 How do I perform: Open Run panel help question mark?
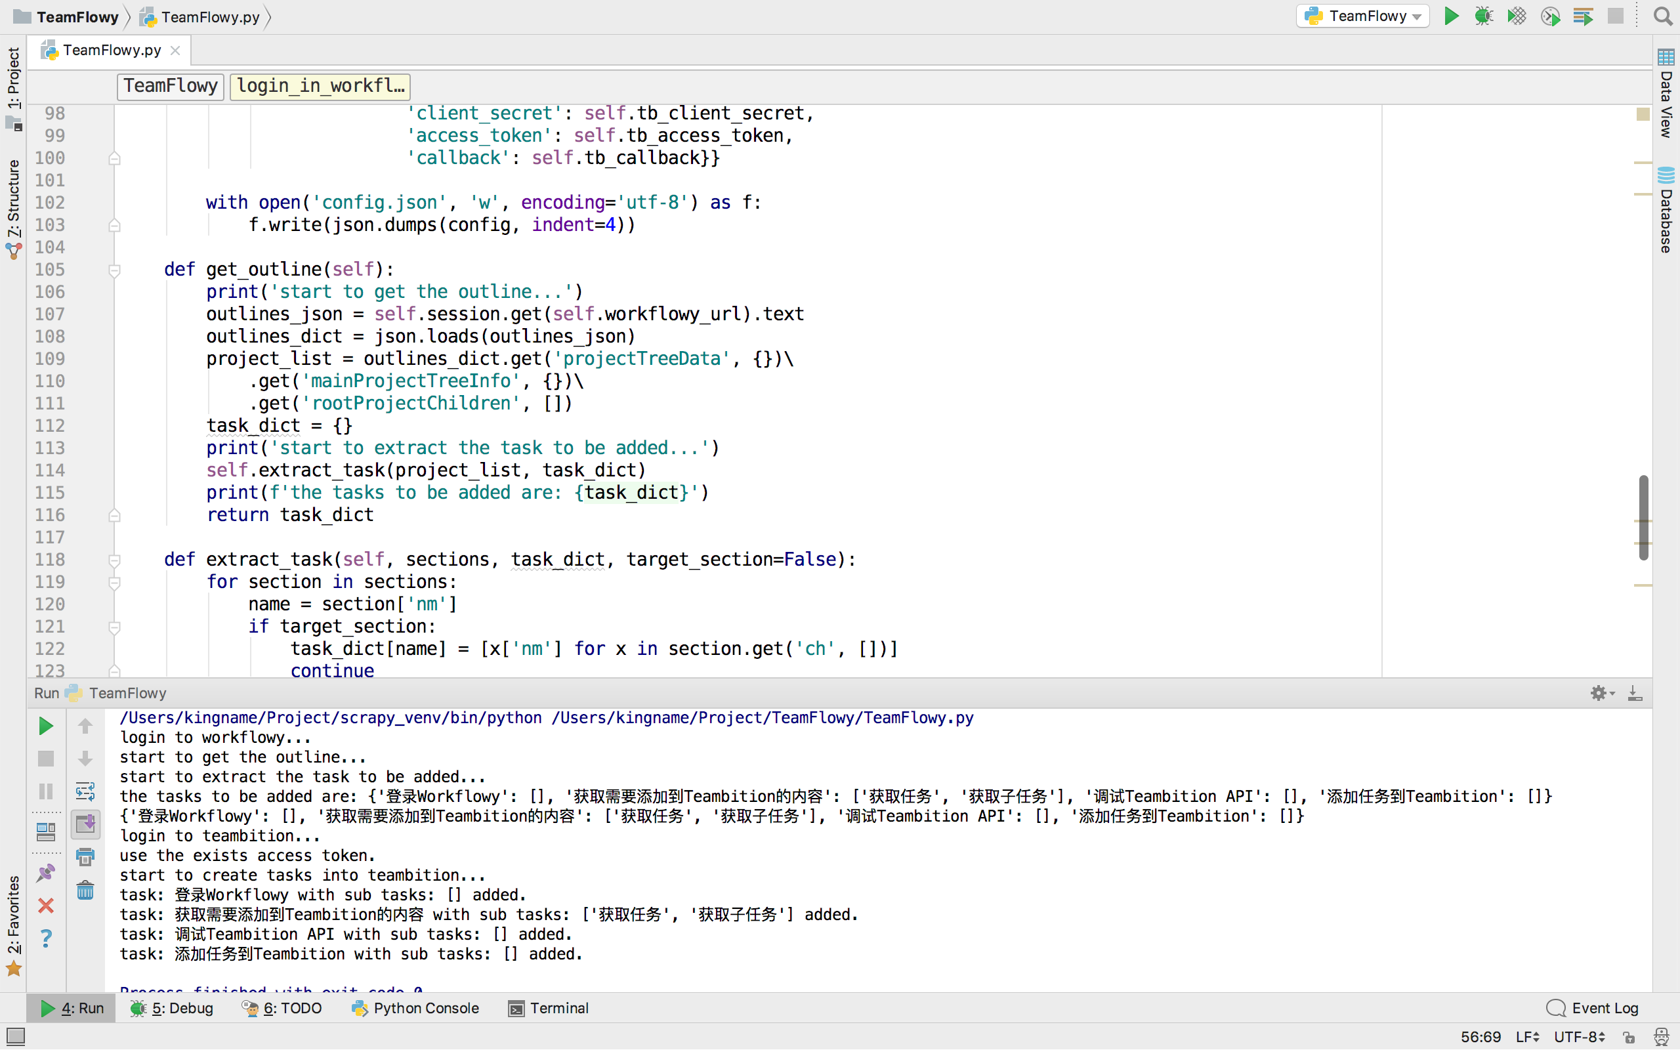tap(46, 938)
